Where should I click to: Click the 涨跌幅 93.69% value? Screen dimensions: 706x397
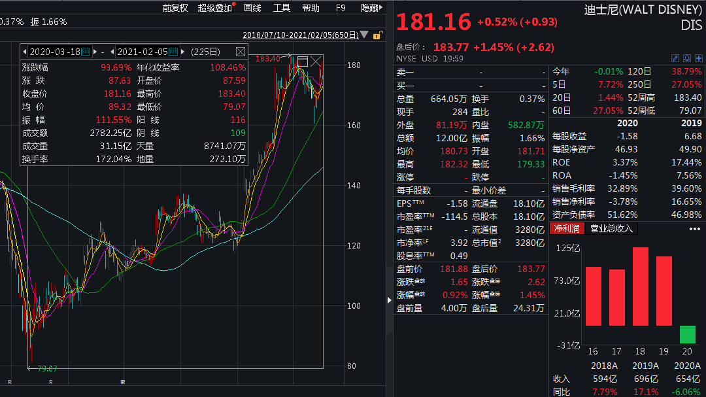pyautogui.click(x=116, y=67)
